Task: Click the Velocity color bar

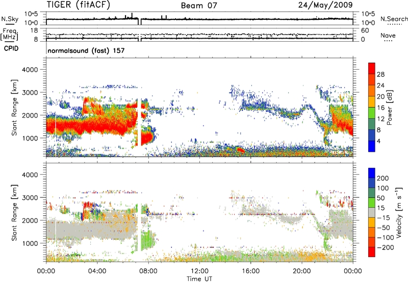Action: [372, 212]
